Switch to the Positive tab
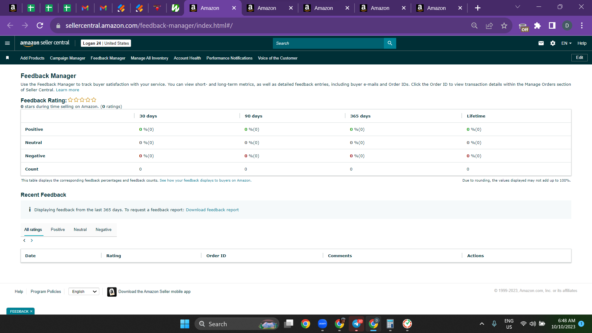The width and height of the screenshot is (592, 333). [58, 230]
